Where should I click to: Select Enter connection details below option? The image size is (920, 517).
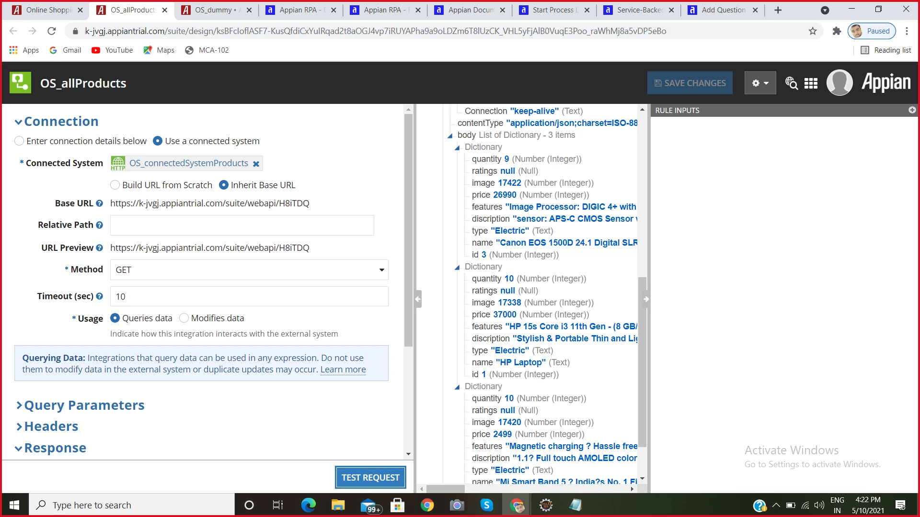pos(19,141)
